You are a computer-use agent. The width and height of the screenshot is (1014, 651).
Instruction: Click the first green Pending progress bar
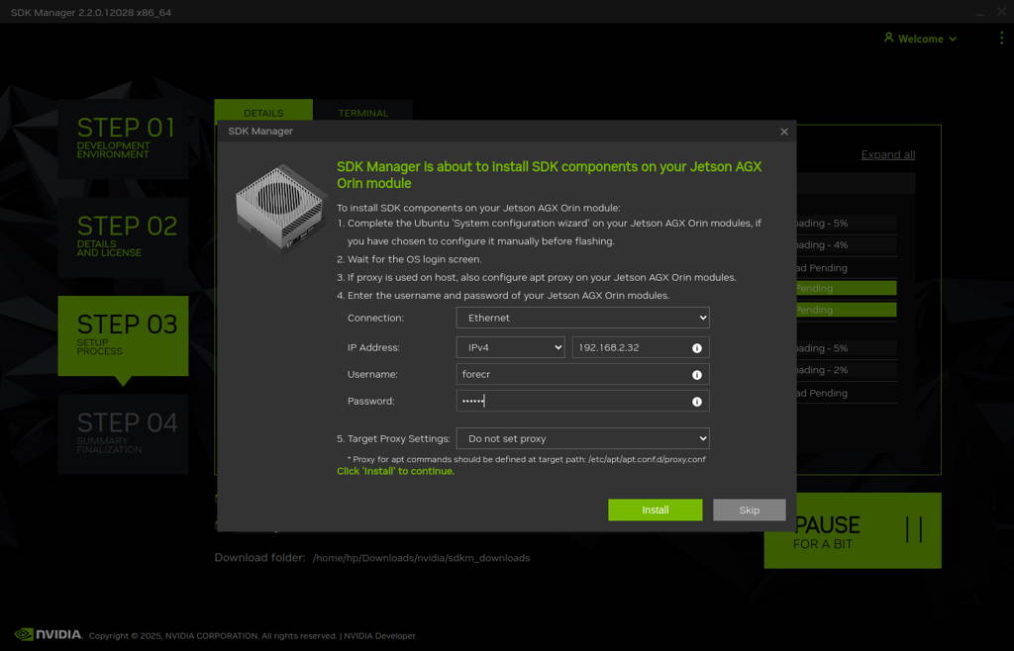click(846, 288)
